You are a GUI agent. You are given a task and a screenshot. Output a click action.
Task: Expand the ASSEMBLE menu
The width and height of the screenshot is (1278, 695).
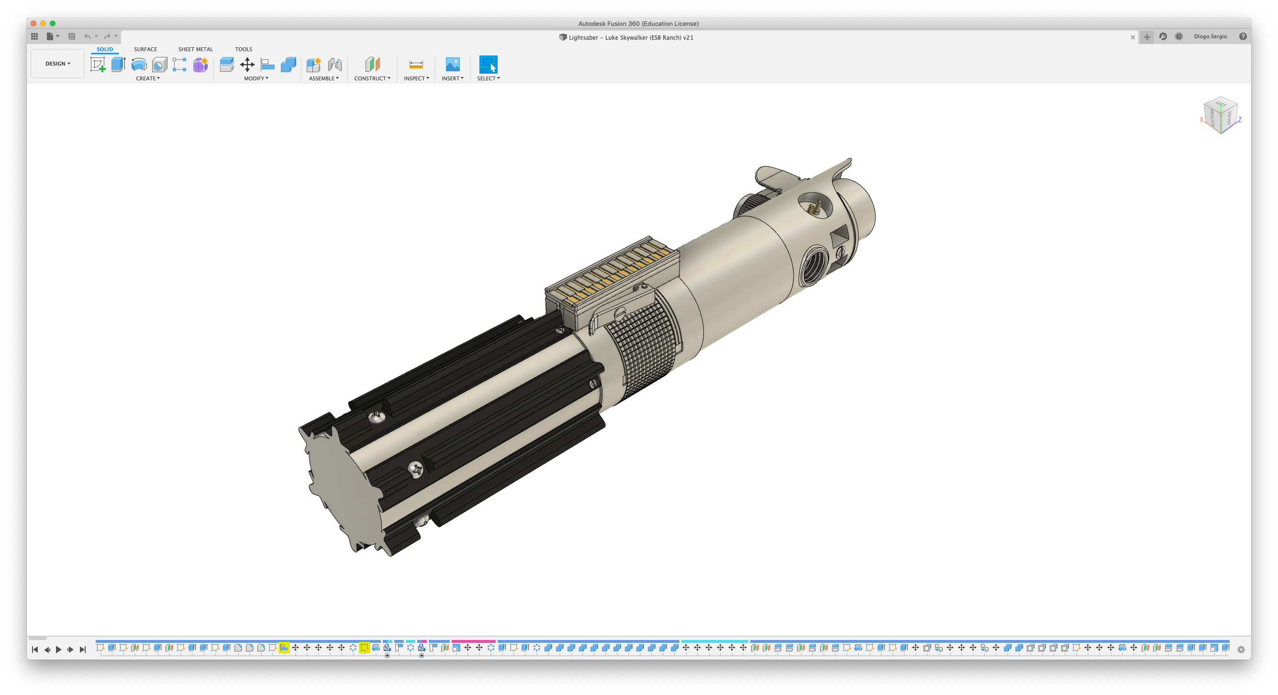(323, 78)
